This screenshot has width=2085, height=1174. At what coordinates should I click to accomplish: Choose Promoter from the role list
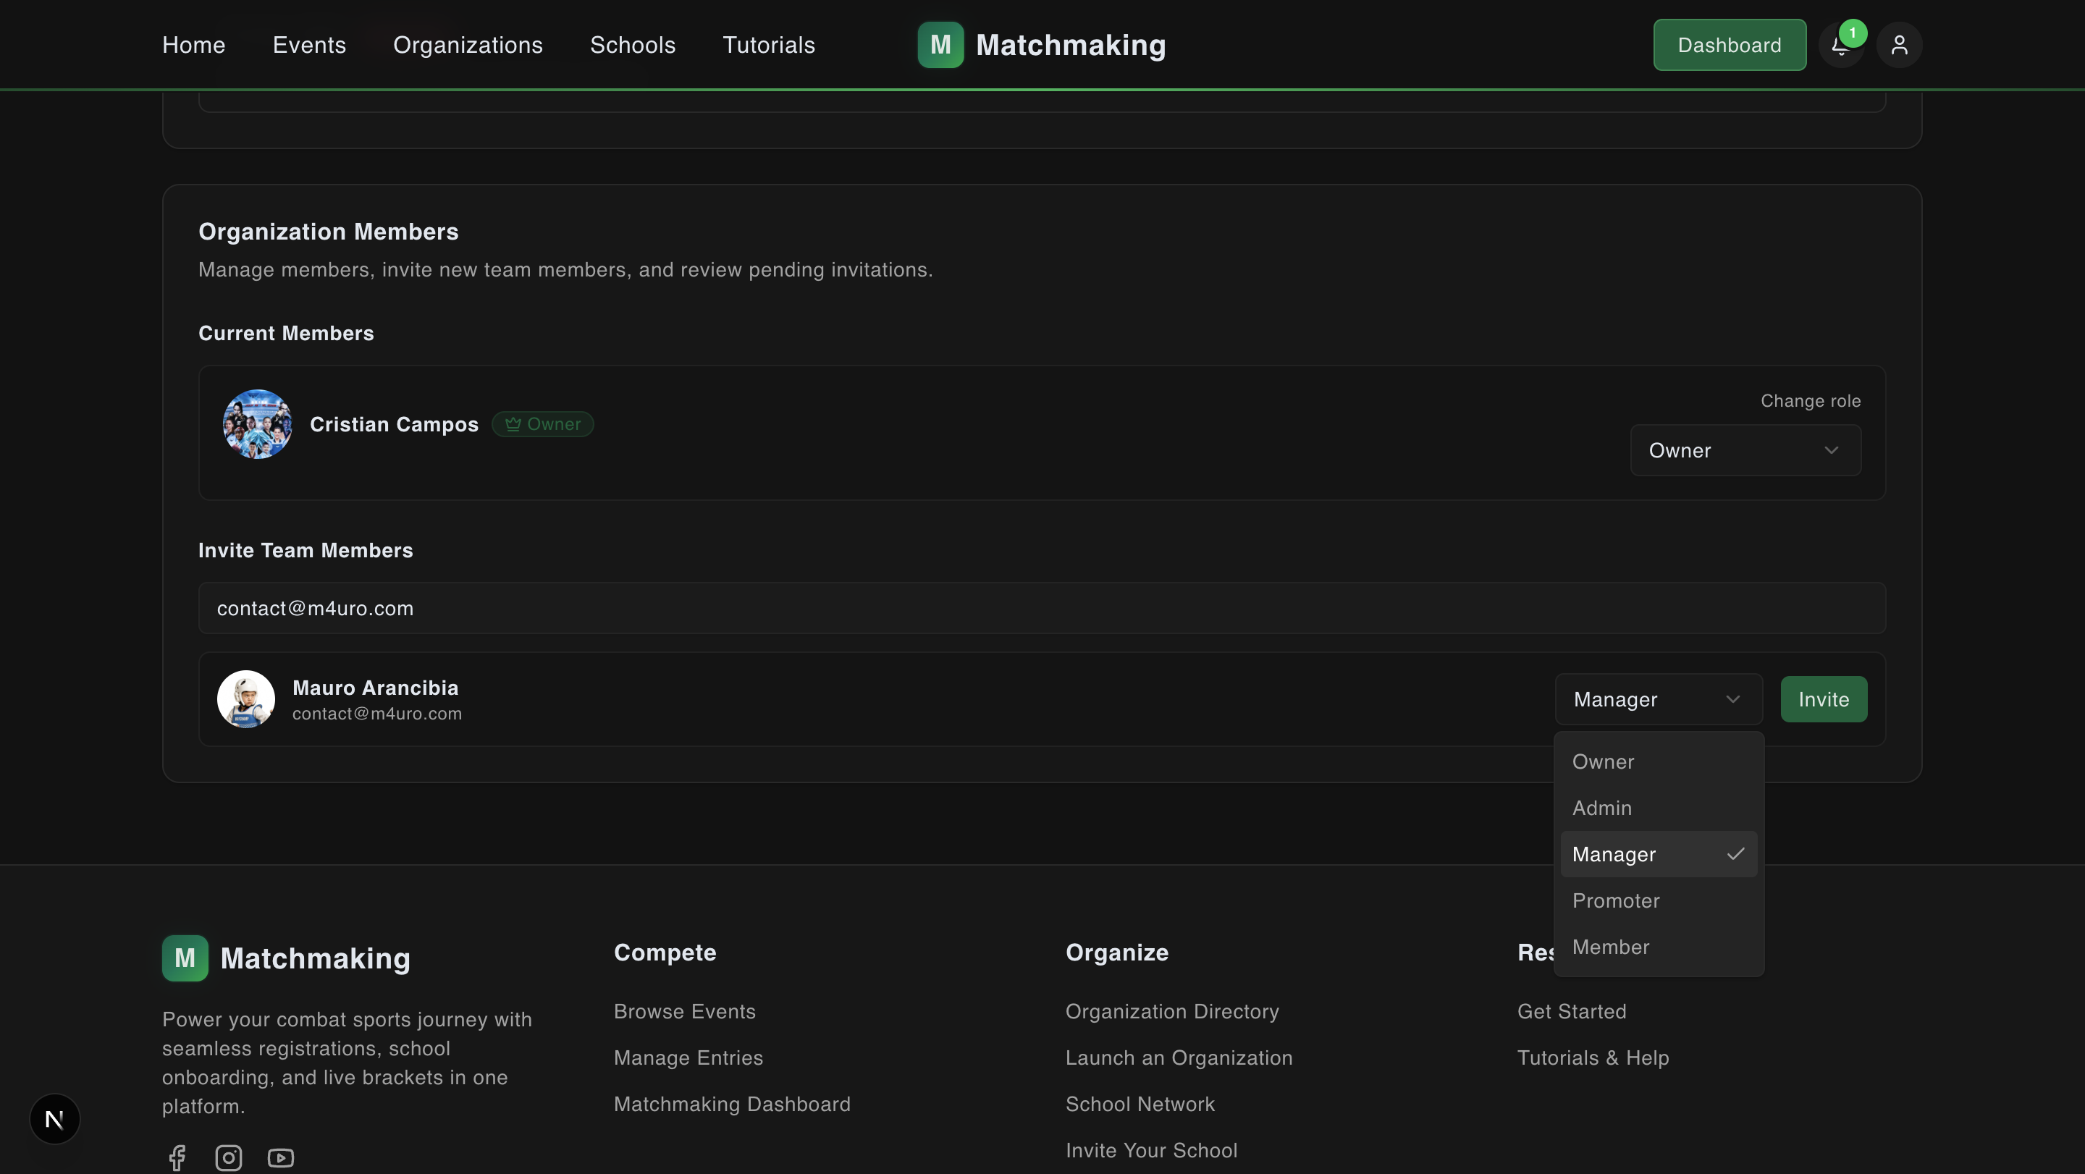[1659, 900]
